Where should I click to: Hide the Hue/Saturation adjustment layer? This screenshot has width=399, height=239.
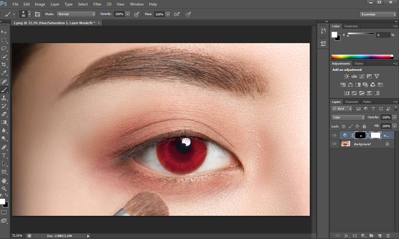(334, 135)
